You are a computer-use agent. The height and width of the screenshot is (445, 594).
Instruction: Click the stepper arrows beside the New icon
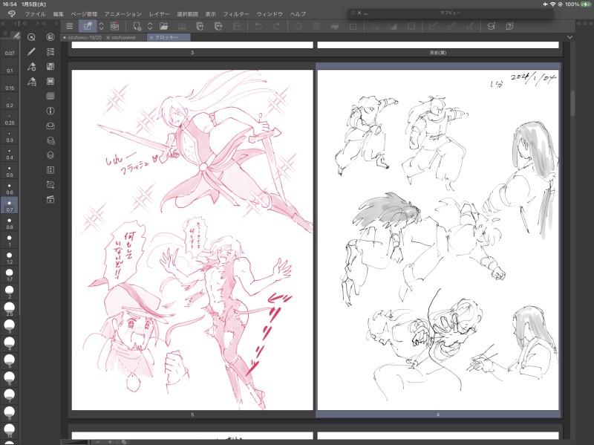coord(150,26)
